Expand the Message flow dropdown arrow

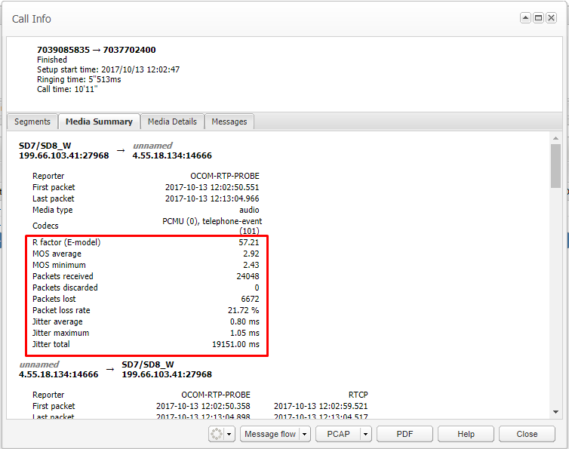305,434
